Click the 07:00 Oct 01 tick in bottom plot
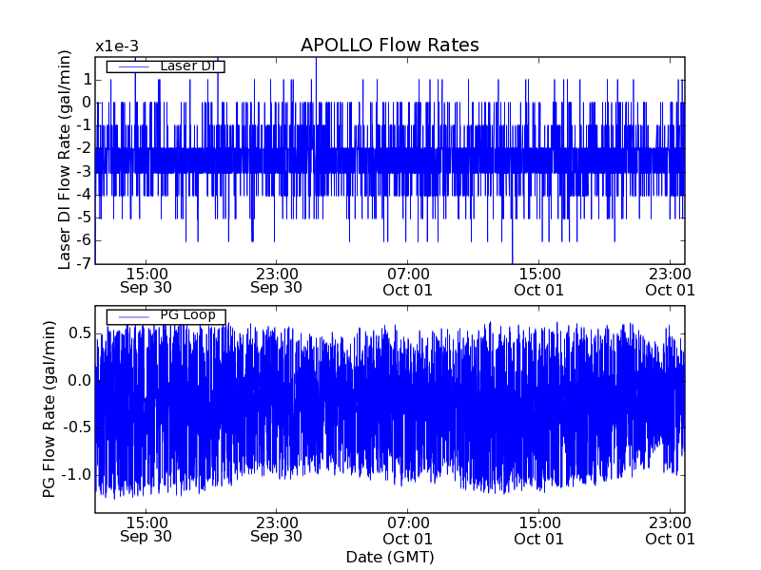Image resolution: width=761 pixels, height=570 pixels. coord(407,529)
